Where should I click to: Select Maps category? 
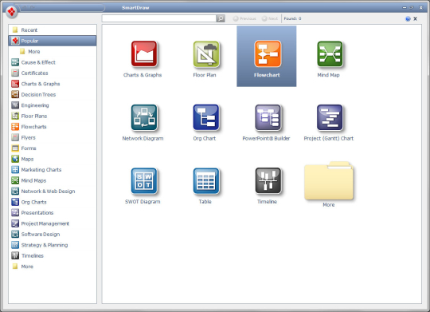click(53, 159)
